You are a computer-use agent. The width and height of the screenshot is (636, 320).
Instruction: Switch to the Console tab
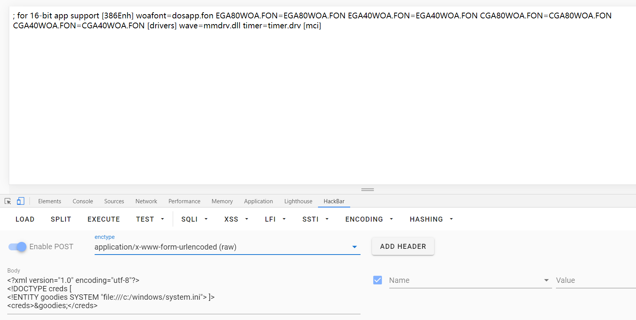pyautogui.click(x=83, y=201)
